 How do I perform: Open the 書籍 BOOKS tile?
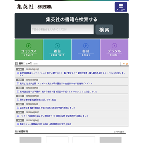pos(86,50)
